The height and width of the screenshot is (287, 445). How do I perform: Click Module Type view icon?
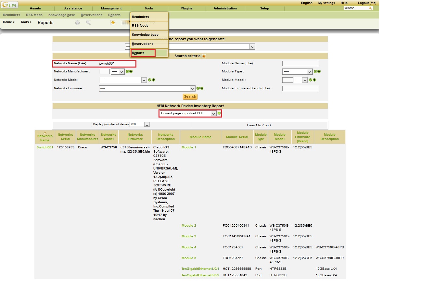click(315, 71)
